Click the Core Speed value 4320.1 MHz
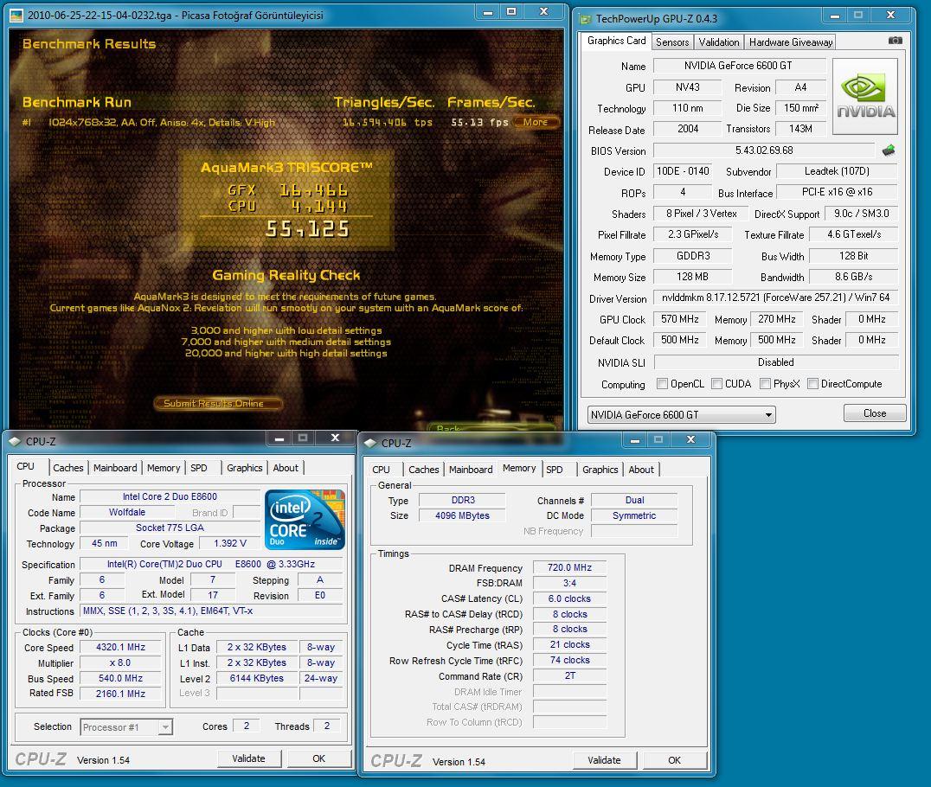Viewport: 931px width, 787px height. coord(120,647)
